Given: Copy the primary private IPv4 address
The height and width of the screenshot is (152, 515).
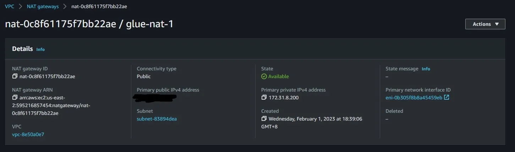Looking at the screenshot, I should pos(264,98).
